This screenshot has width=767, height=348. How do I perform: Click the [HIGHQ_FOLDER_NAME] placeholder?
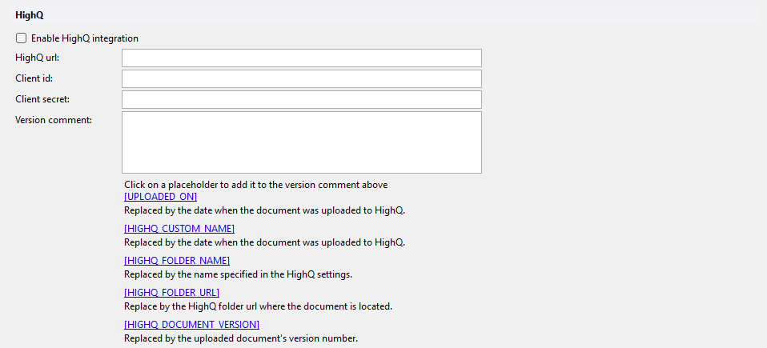(x=177, y=261)
